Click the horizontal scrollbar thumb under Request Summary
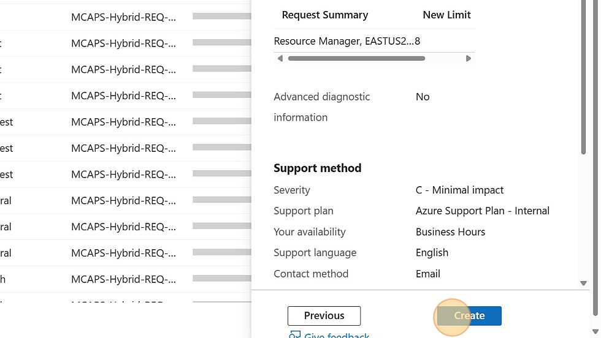 356,59
